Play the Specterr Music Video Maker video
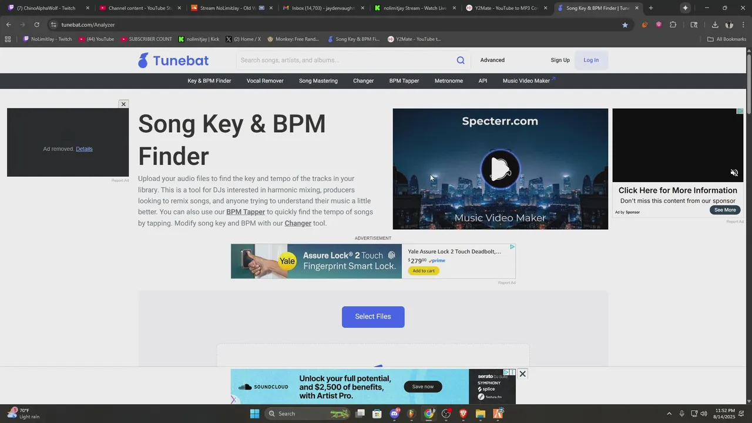 [500, 169]
